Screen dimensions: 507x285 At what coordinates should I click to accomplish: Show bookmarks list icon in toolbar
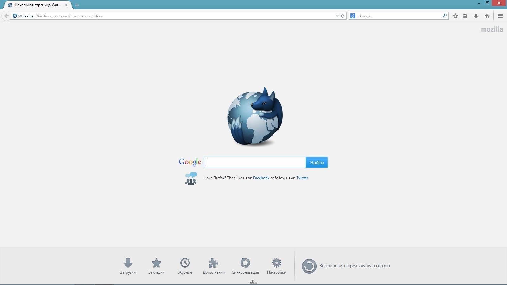point(465,16)
